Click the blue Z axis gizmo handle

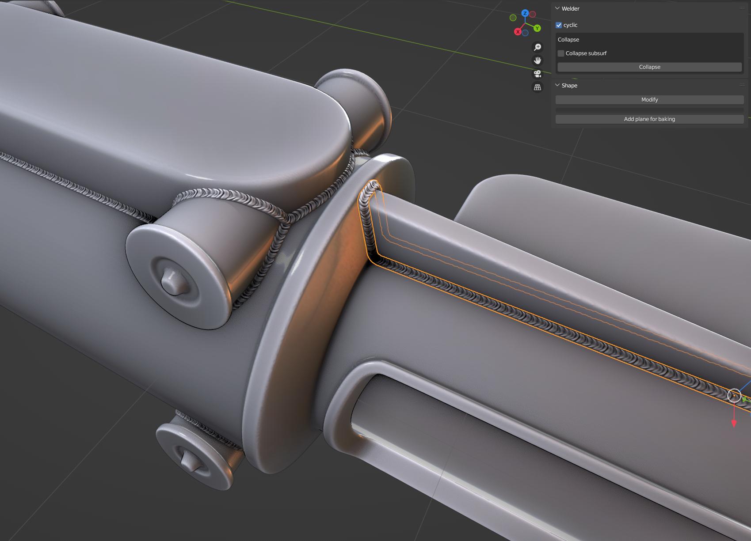point(525,13)
